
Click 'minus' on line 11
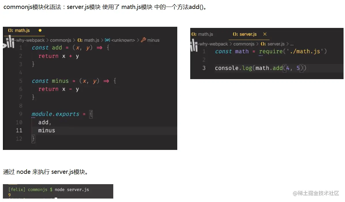click(x=46, y=130)
